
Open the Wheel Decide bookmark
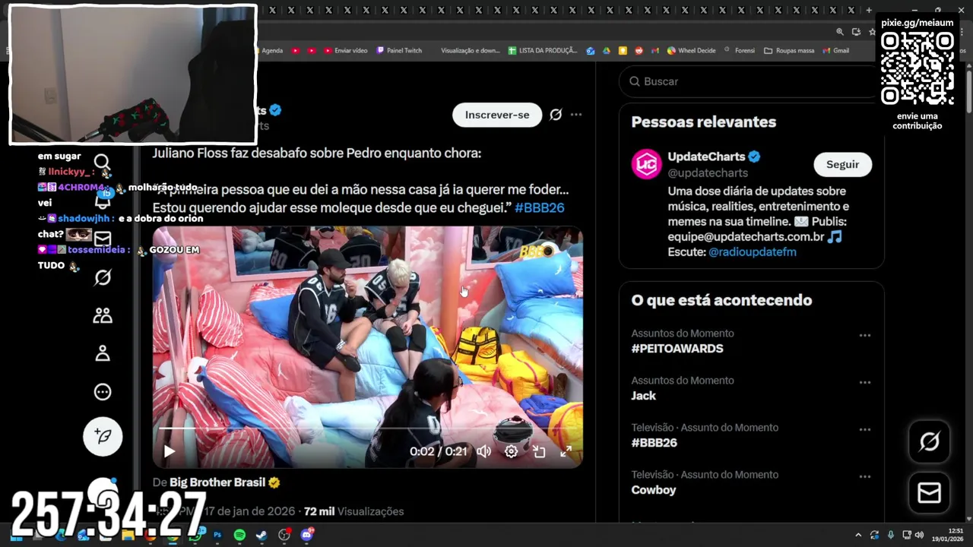(x=692, y=51)
